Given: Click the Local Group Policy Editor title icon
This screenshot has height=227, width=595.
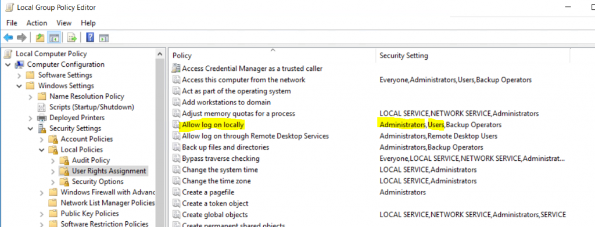Looking at the screenshot, I should coord(10,8).
